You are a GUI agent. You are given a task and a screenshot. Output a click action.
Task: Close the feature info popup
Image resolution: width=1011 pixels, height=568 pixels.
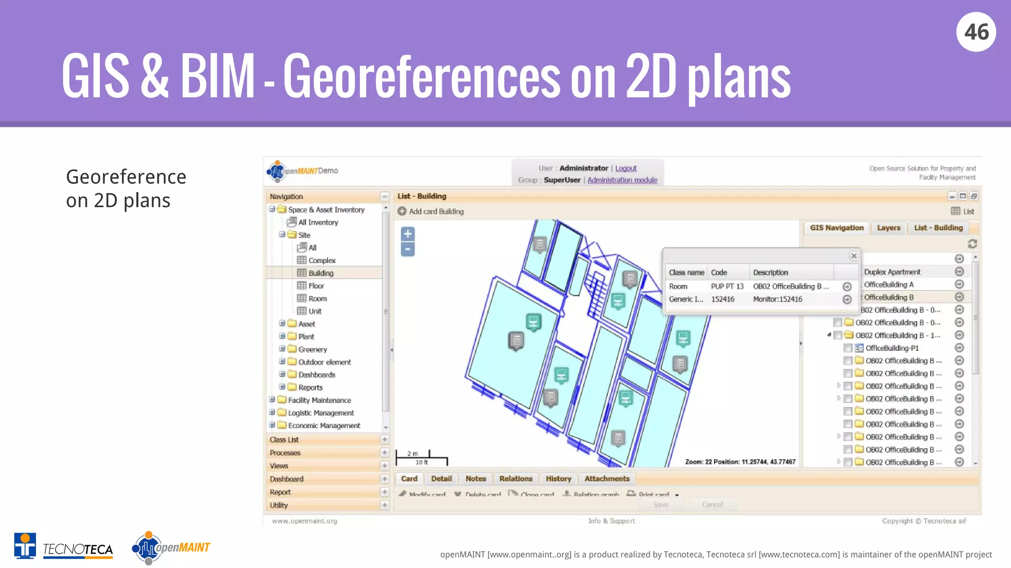click(854, 255)
